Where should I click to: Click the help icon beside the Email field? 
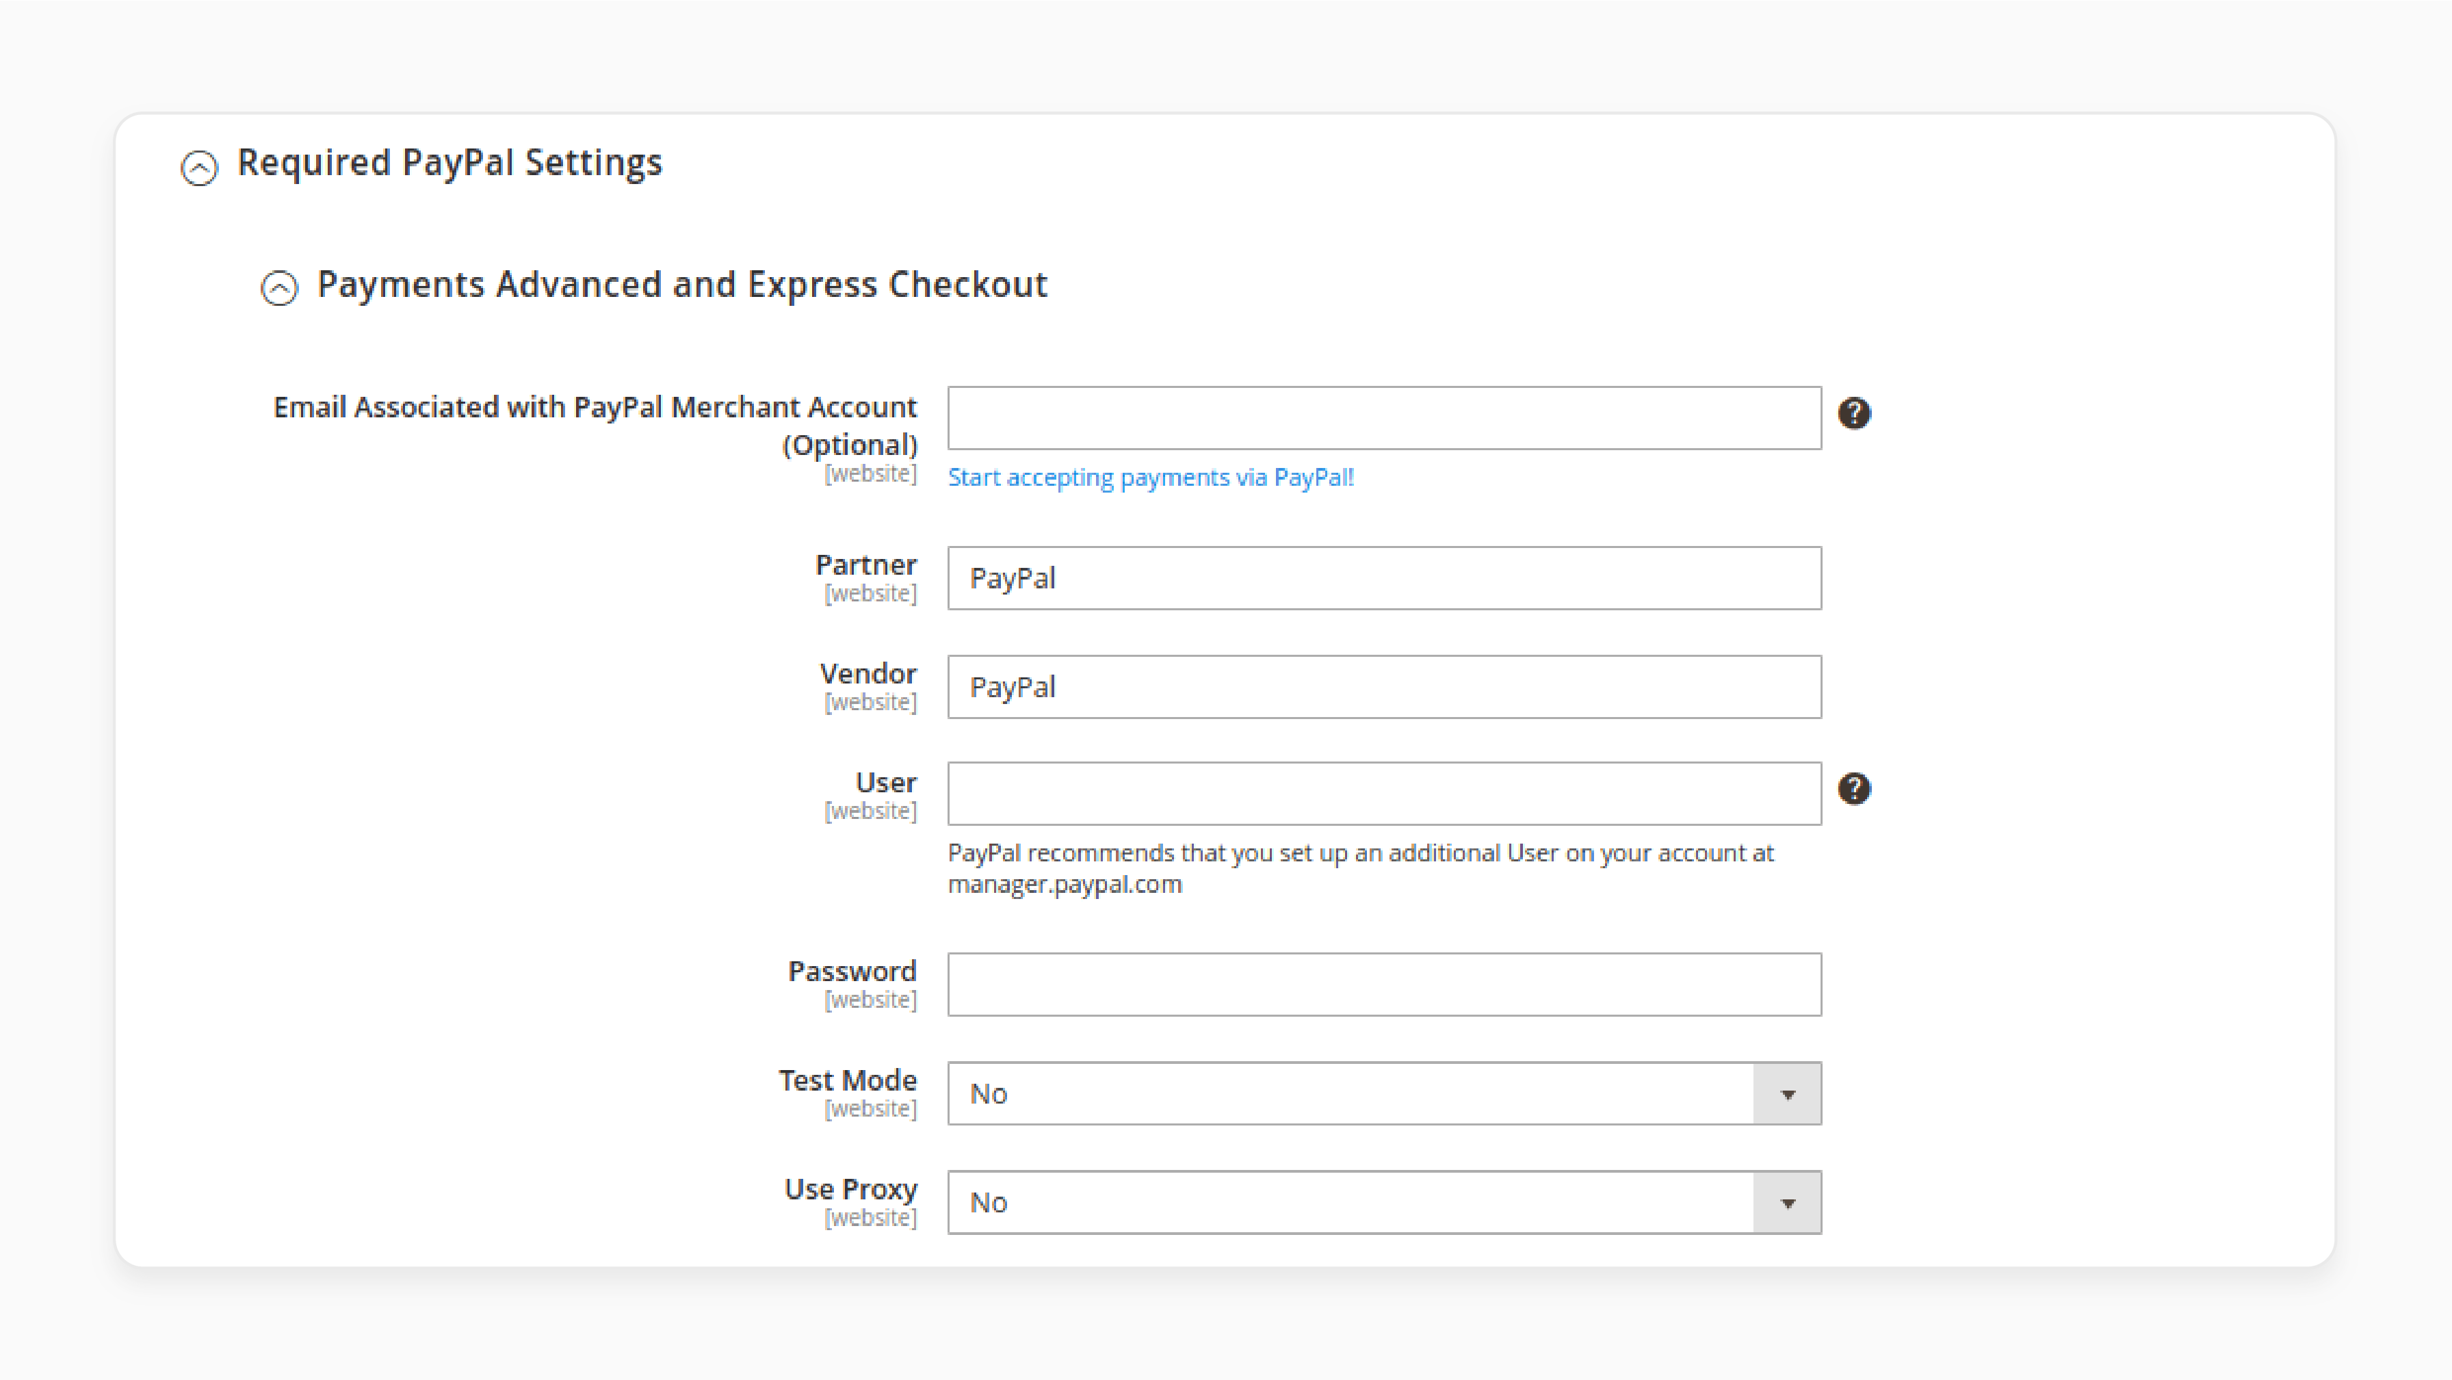[x=1853, y=413]
